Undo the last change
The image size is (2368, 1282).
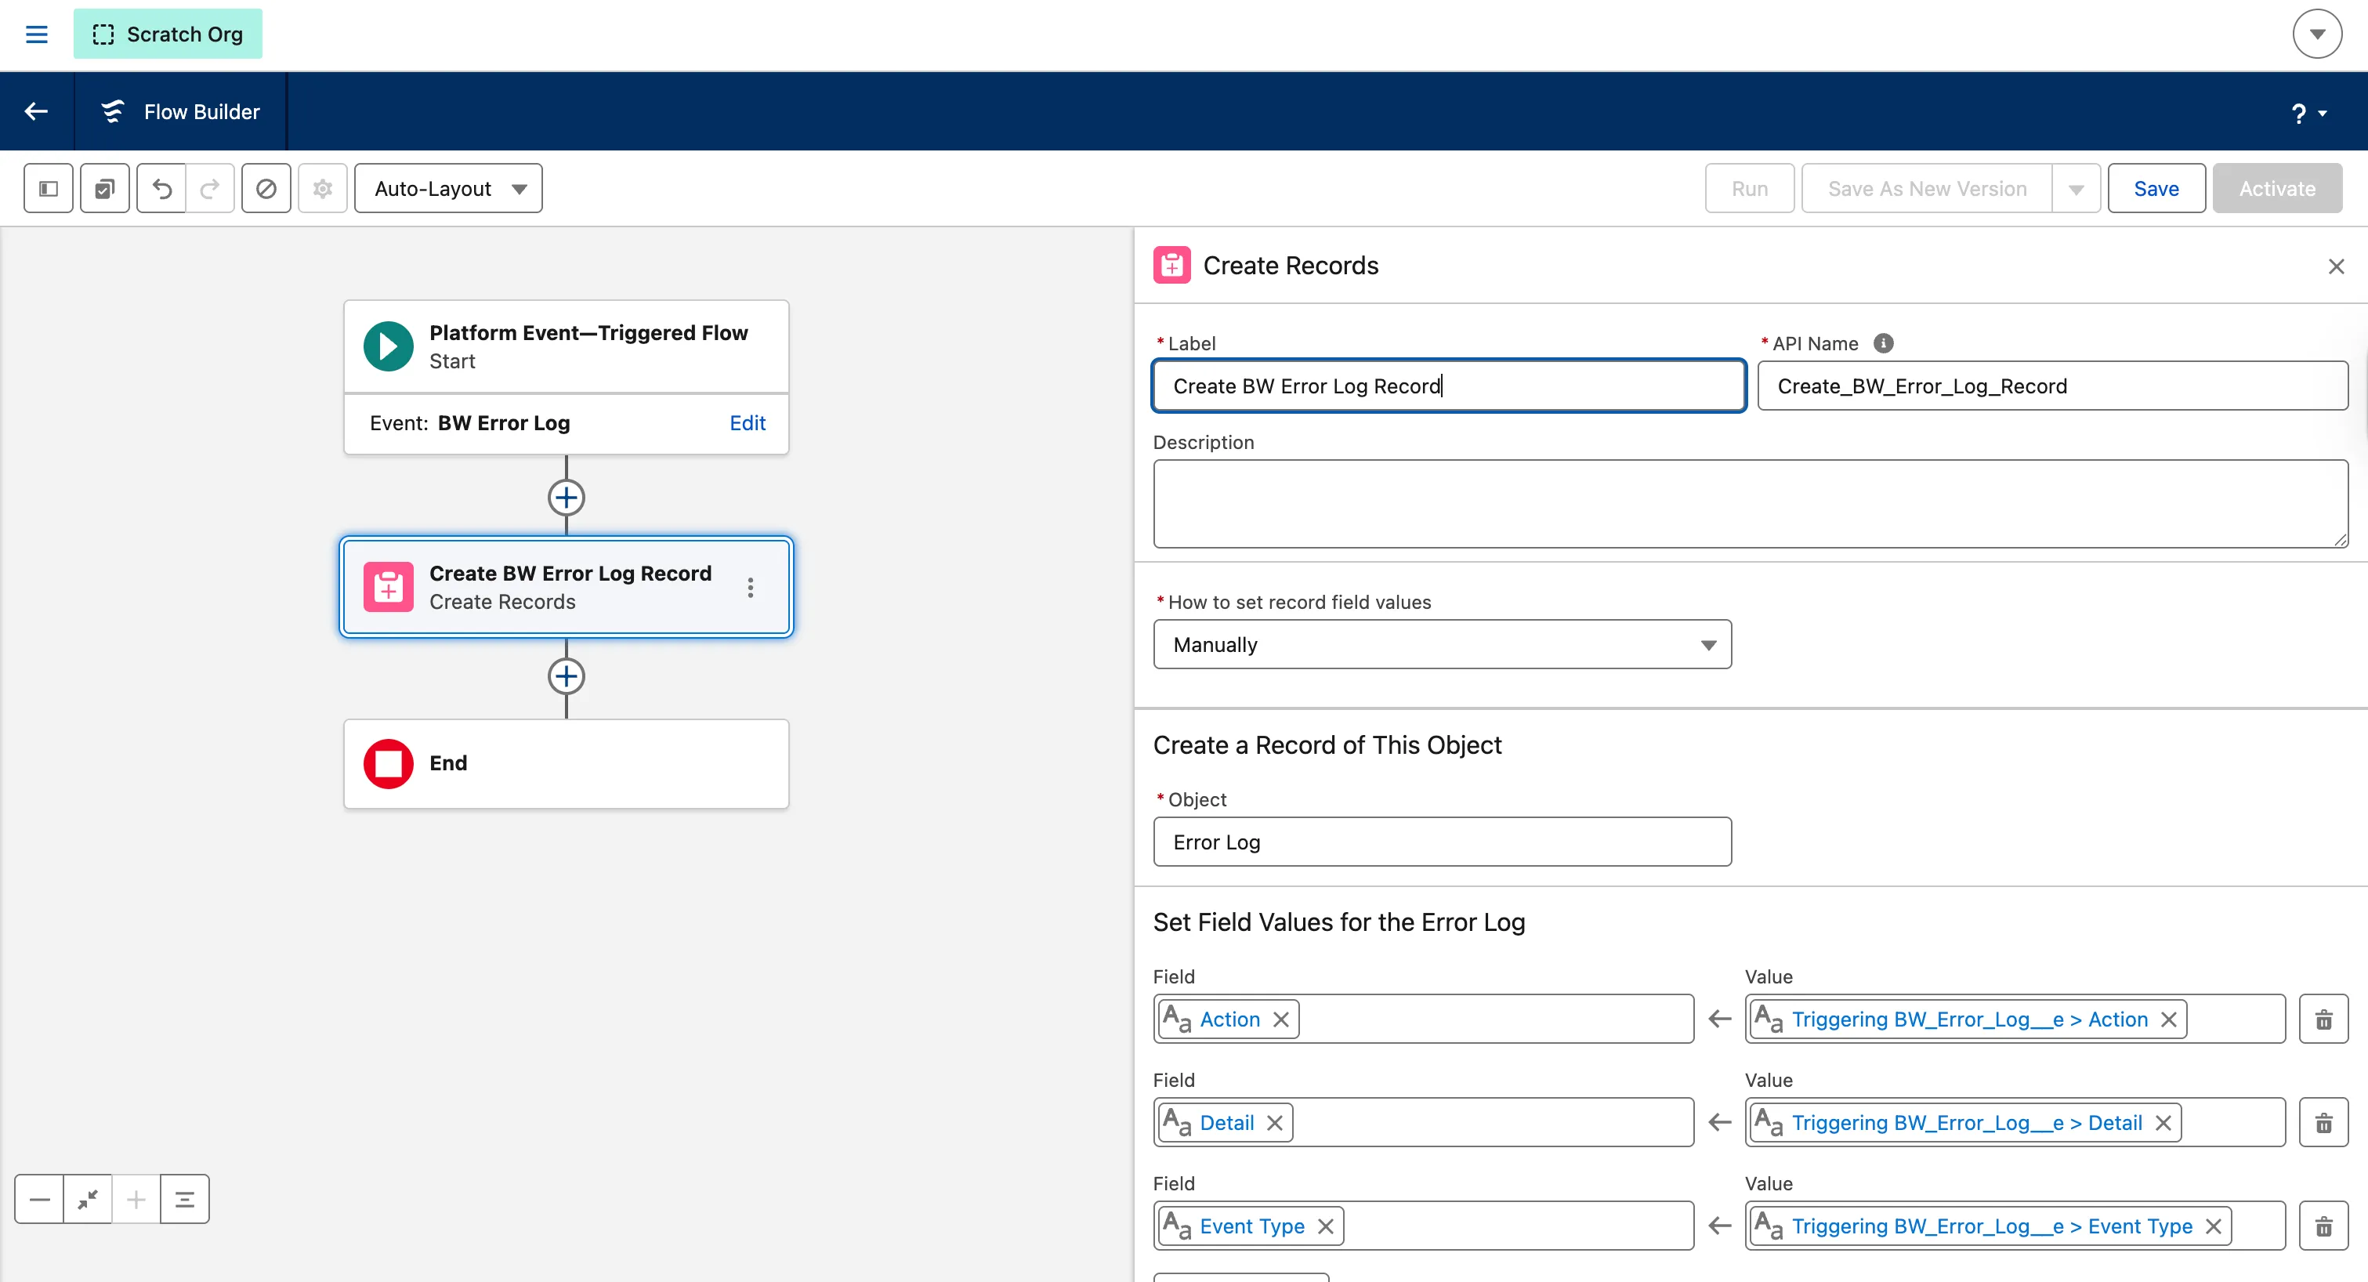[x=161, y=188]
